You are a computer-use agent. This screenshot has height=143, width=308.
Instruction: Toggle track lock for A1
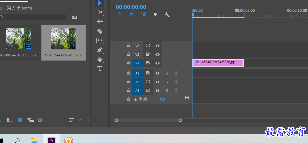pyautogui.click(x=129, y=73)
